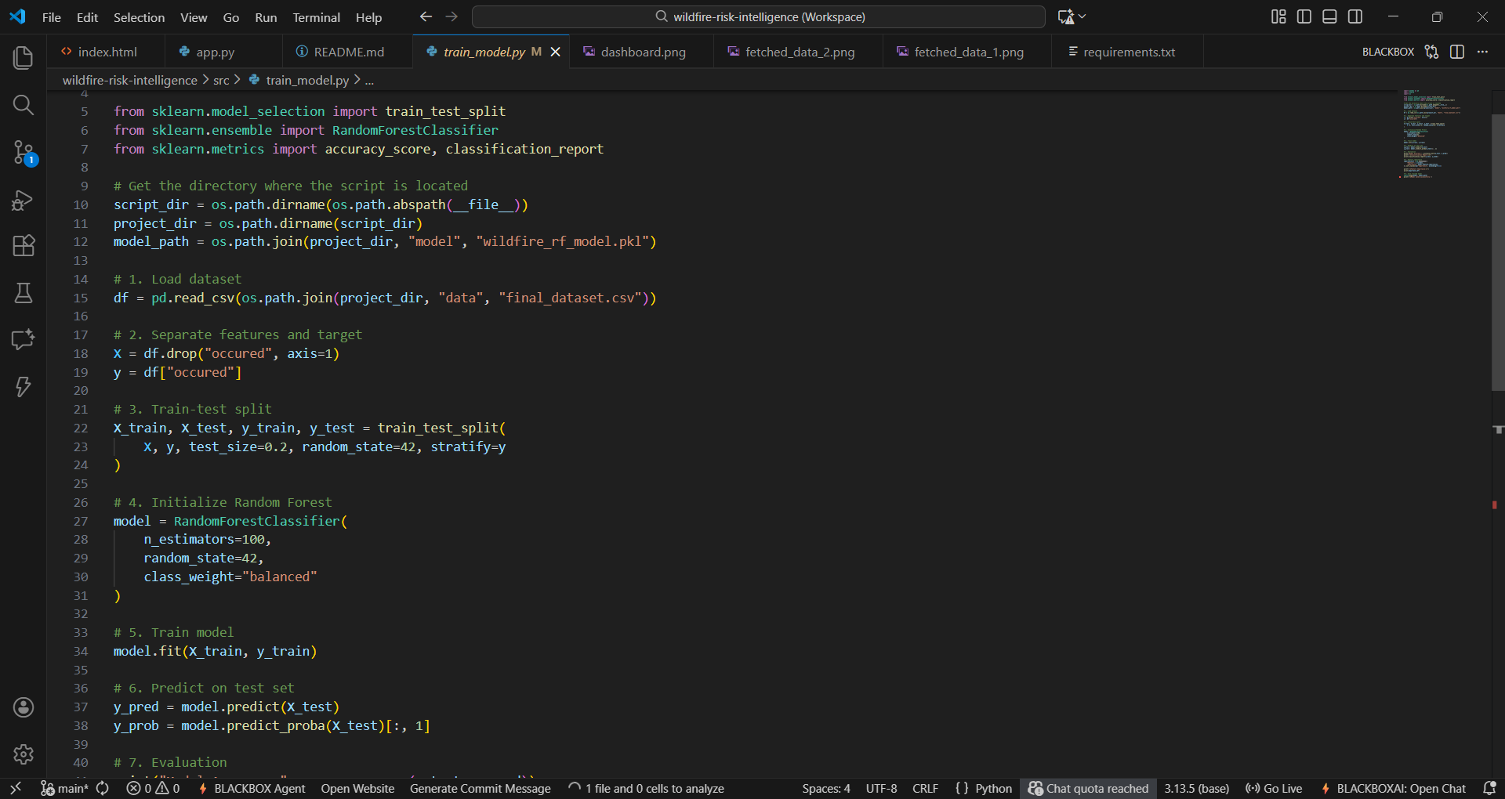
Task: Open the editor More Actions ellipsis menu
Action: (x=1482, y=52)
